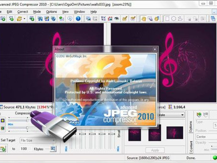Click the cascade windows icon at toolbar end
Viewport: 217px width, 163px height.
[213, 19]
